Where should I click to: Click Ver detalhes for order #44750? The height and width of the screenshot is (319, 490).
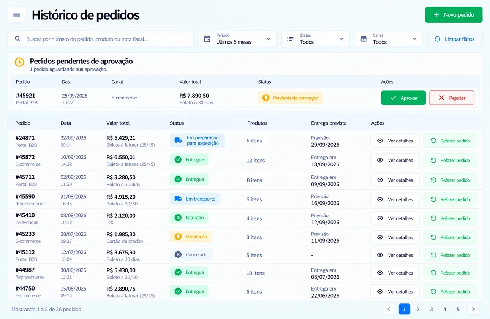pos(395,292)
